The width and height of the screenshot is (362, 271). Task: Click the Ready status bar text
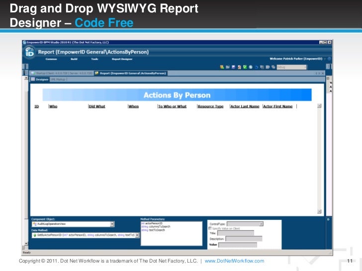pos(27,253)
